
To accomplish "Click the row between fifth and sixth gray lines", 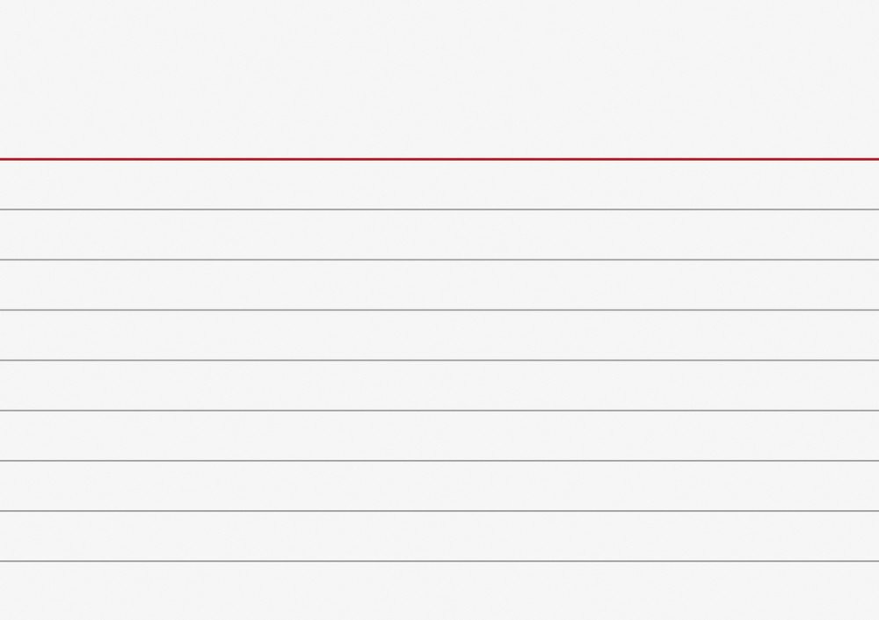I will pos(439,435).
